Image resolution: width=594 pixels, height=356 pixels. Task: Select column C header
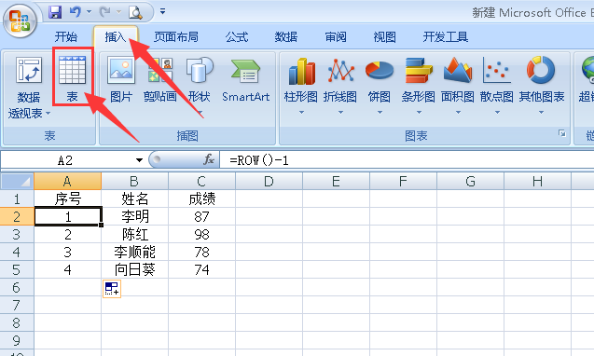pos(201,182)
